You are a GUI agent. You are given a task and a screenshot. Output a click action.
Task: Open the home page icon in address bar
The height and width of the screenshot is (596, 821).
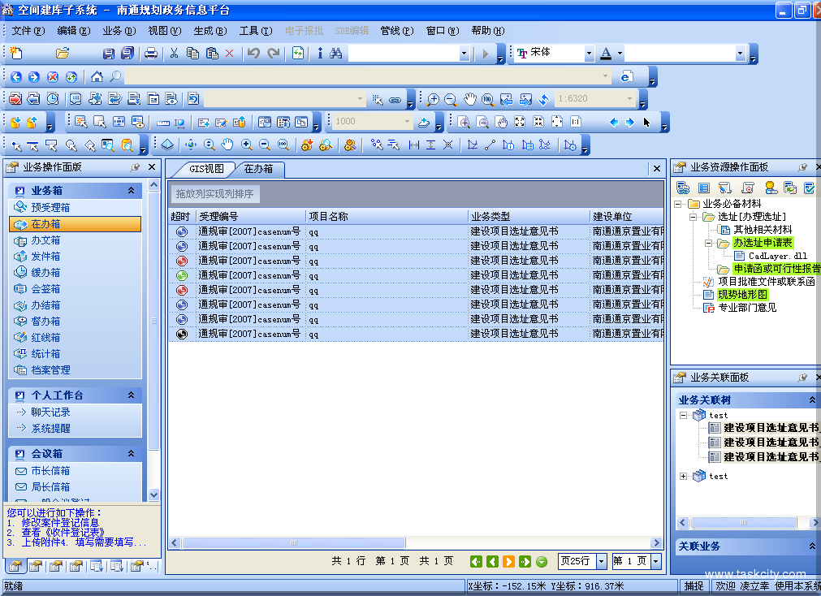pyautogui.click(x=97, y=77)
